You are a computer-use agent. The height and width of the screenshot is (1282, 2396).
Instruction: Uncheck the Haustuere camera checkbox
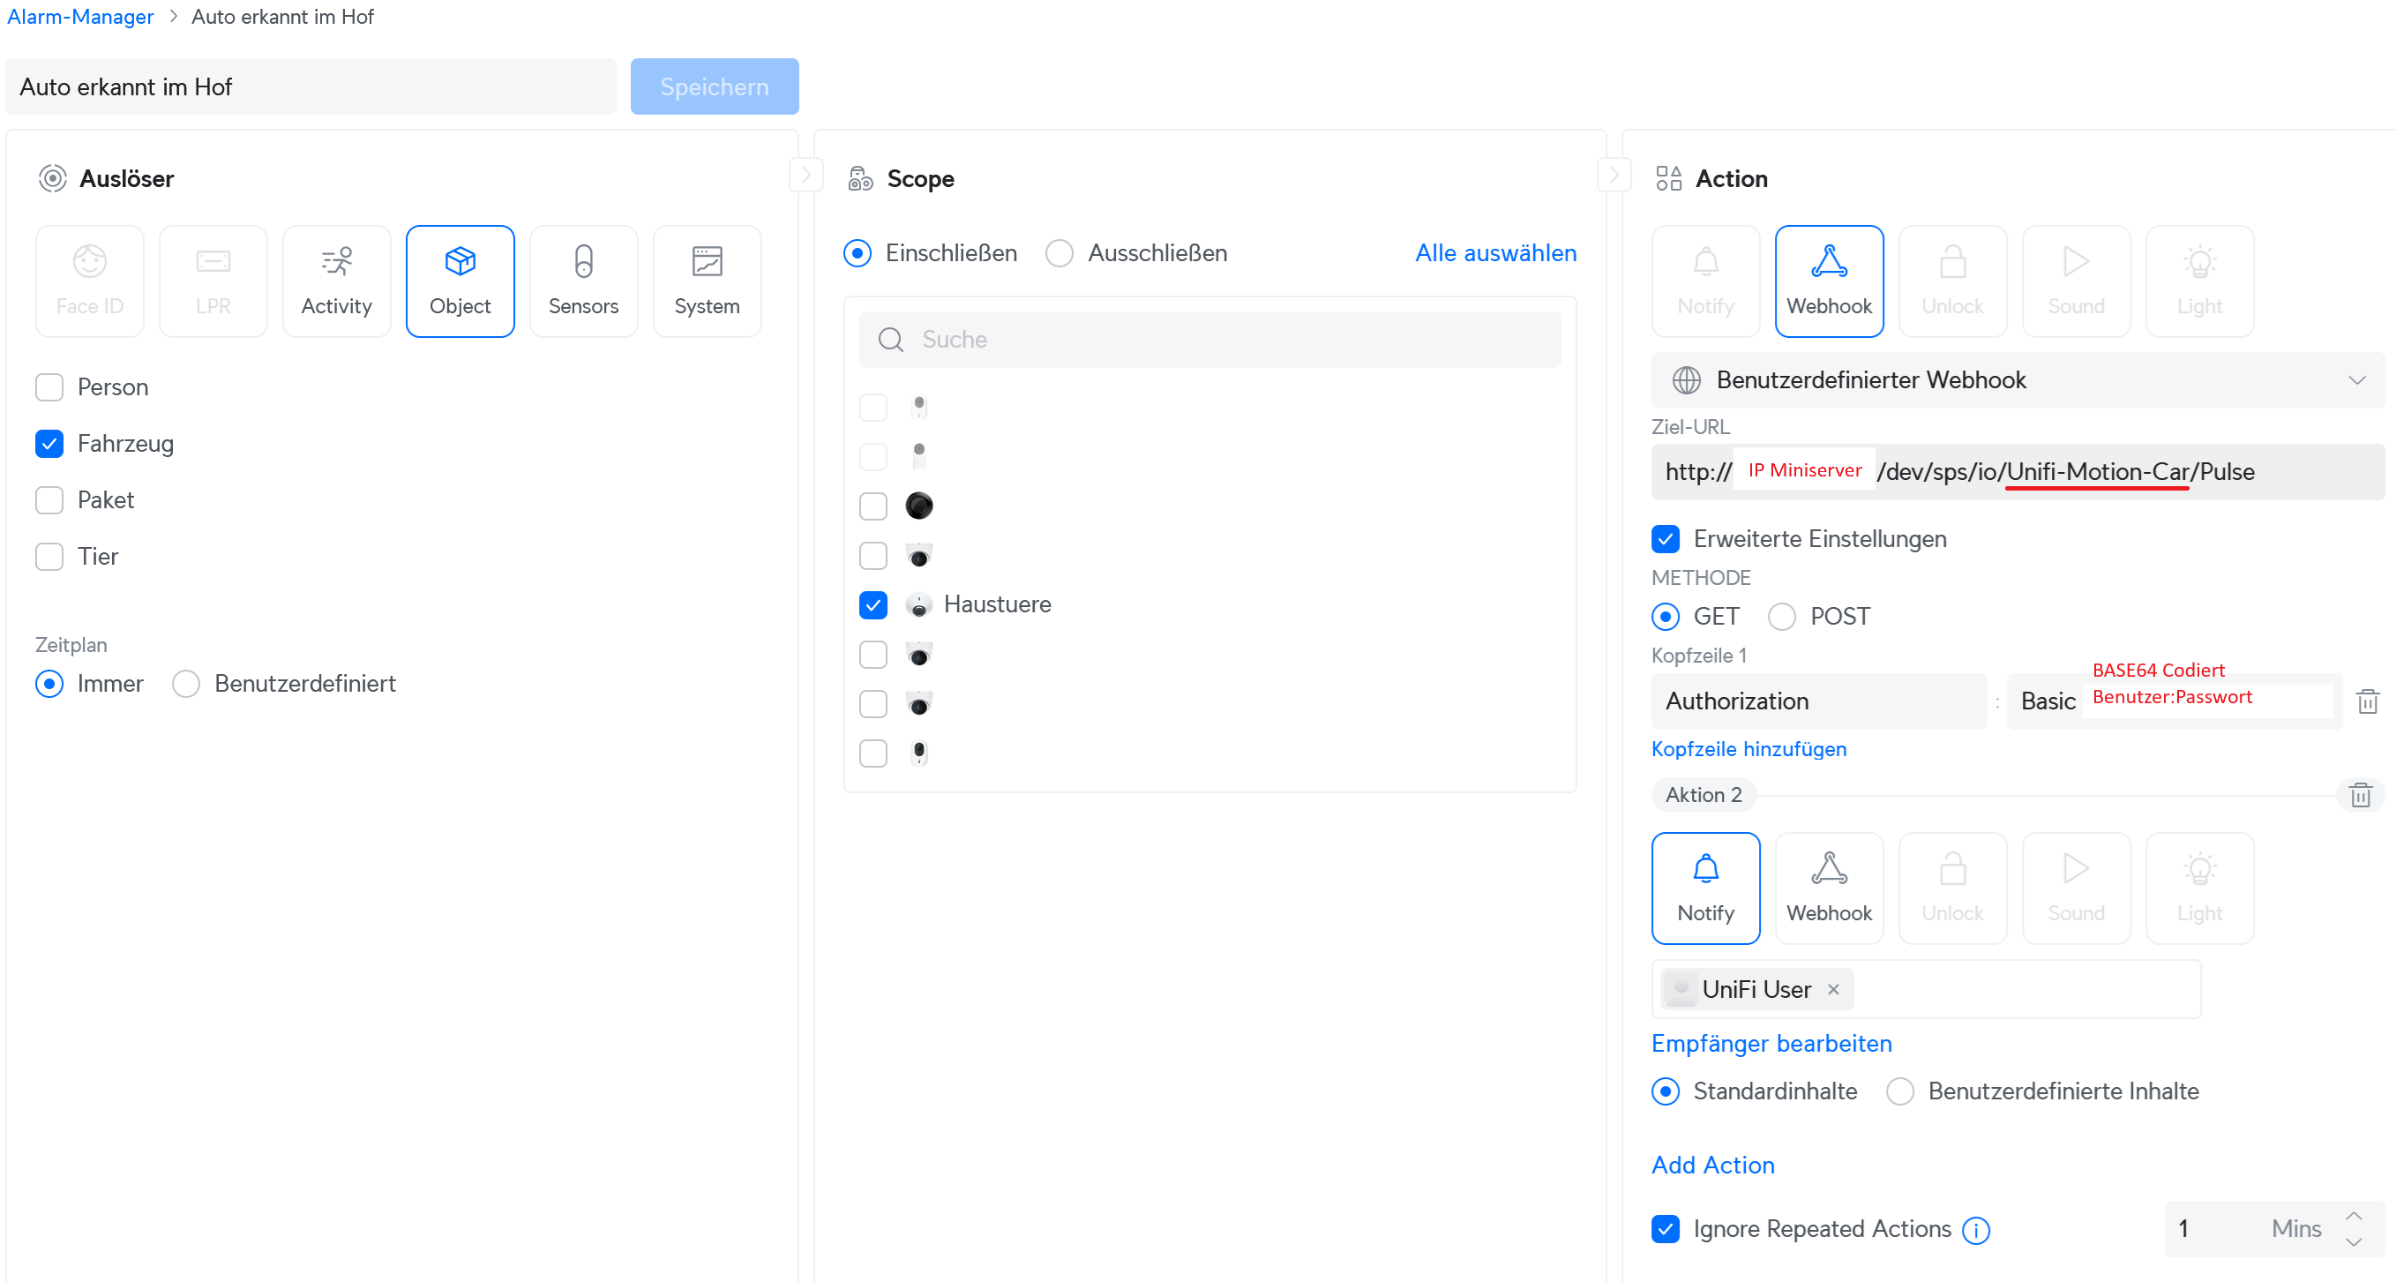(872, 604)
